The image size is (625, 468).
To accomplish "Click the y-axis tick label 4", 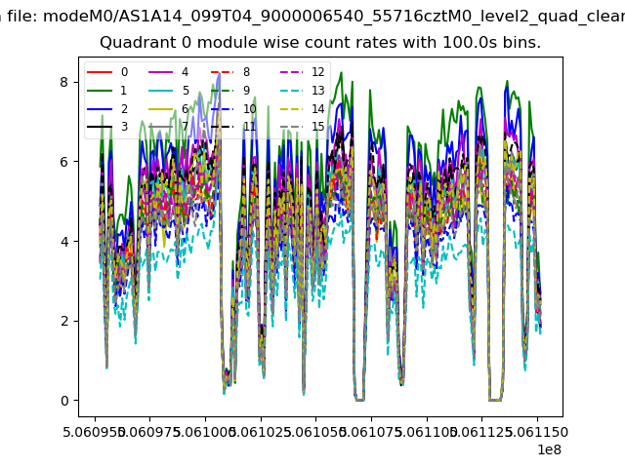I will [65, 241].
